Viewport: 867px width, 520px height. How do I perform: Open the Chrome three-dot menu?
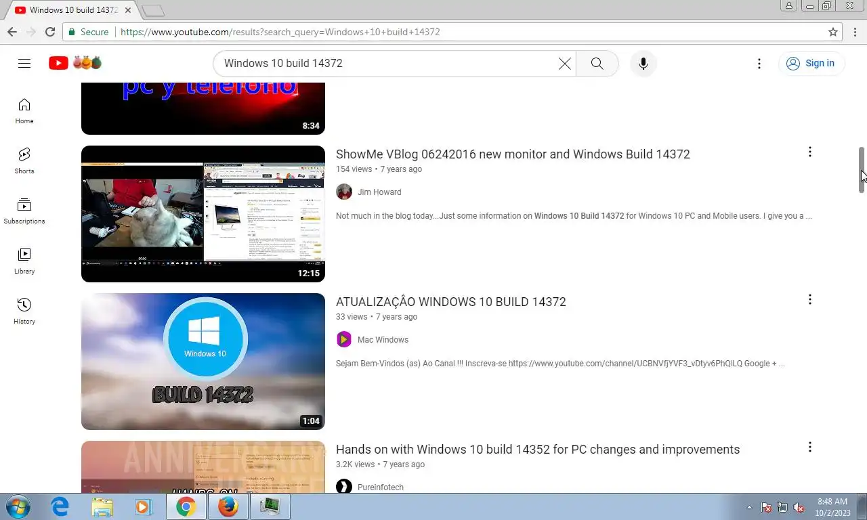pos(855,32)
